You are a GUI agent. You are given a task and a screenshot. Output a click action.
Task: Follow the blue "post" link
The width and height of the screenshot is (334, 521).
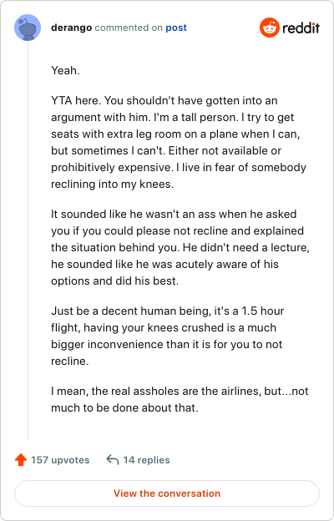(x=176, y=28)
